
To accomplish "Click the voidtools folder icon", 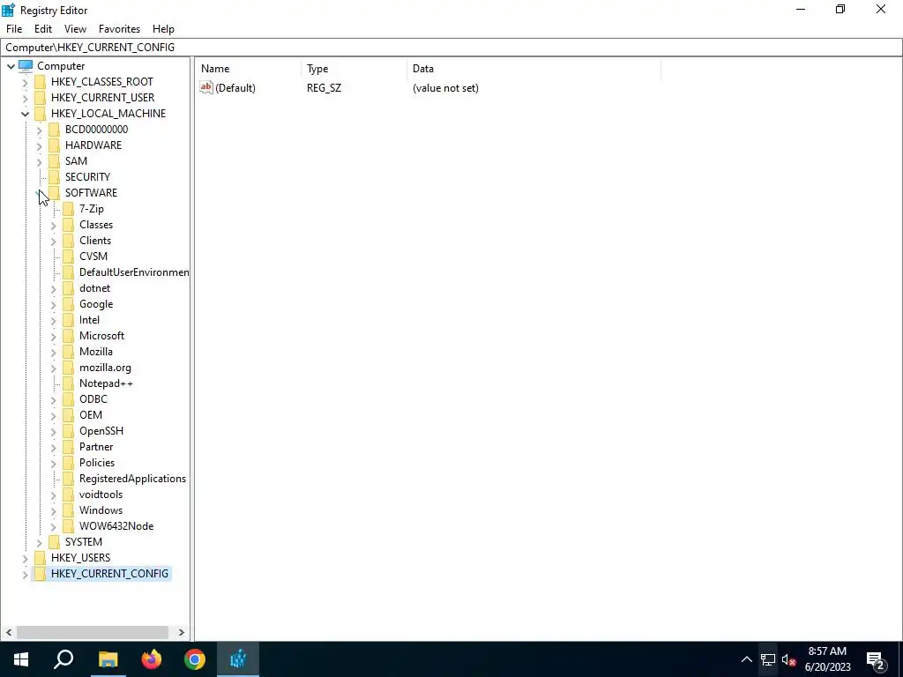I will pyautogui.click(x=69, y=494).
